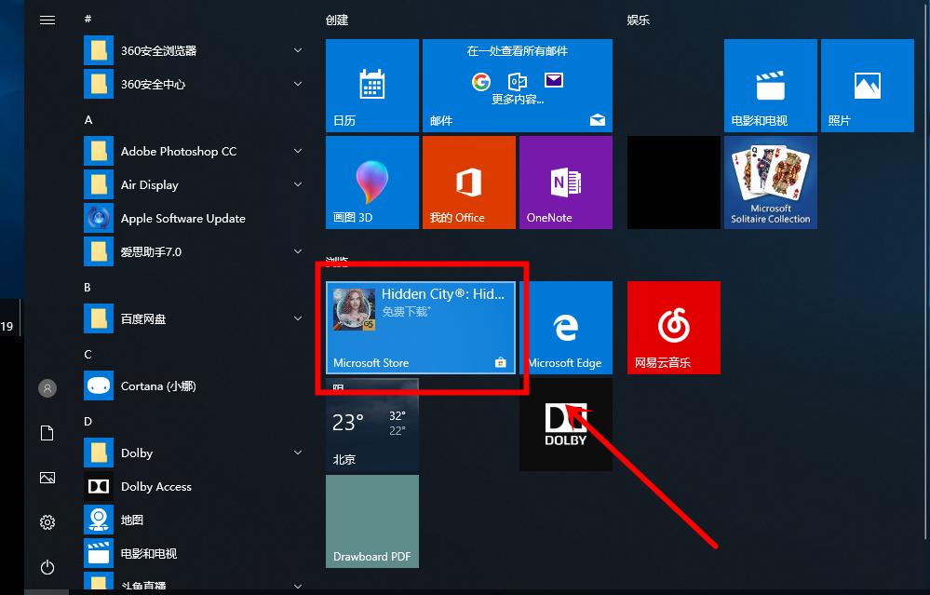Image resolution: width=930 pixels, height=595 pixels.
Task: Open the user account icon in the sidebar
Action: pyautogui.click(x=47, y=388)
